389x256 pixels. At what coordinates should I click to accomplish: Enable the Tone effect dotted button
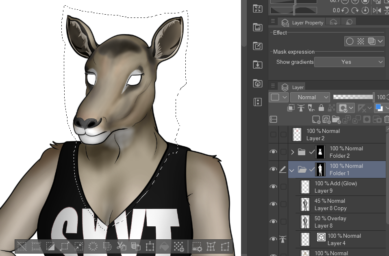tap(361, 41)
